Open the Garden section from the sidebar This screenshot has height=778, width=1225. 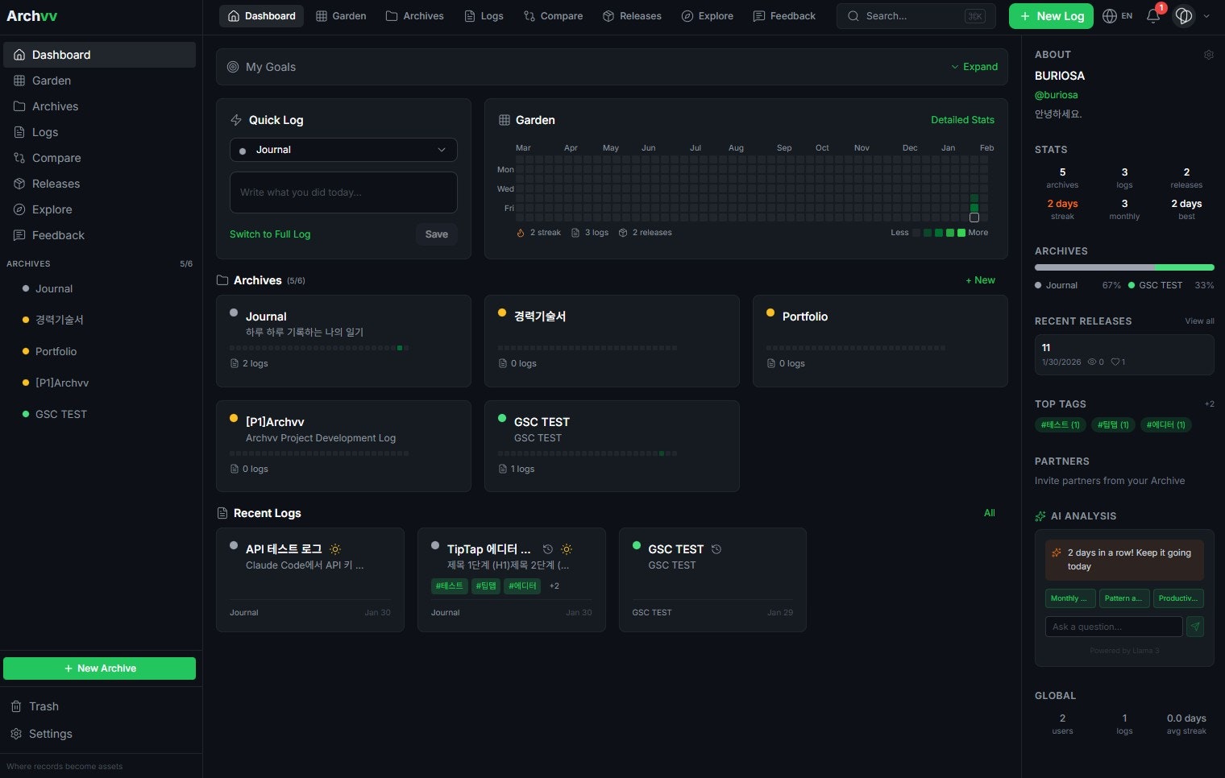point(51,81)
